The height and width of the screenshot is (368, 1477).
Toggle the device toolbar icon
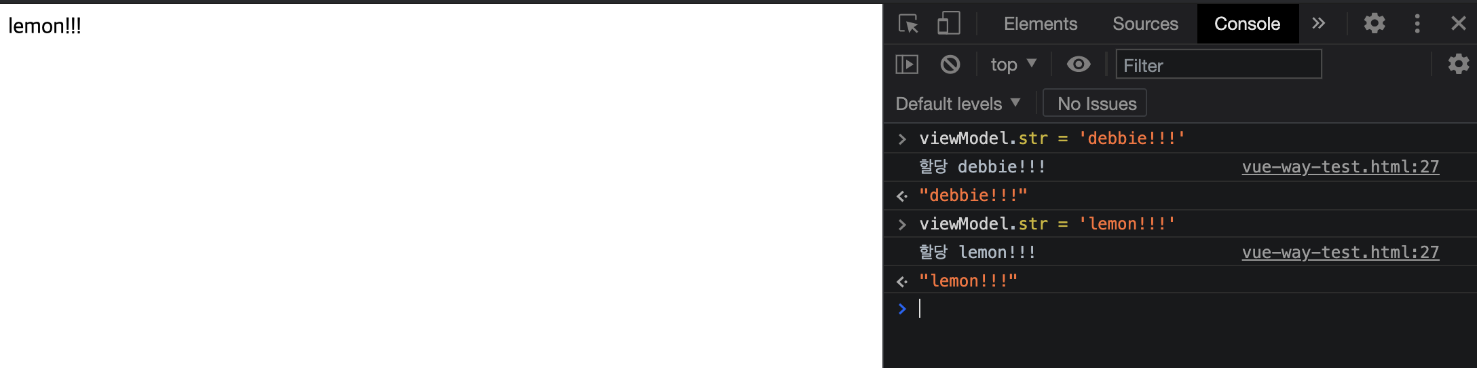[948, 24]
